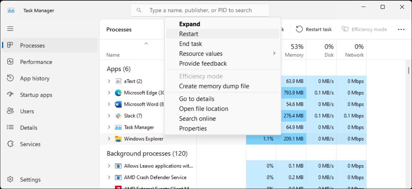Image resolution: width=412 pixels, height=189 pixels.
Task: Click the vertical scrollbar thumb
Action: tap(408, 70)
